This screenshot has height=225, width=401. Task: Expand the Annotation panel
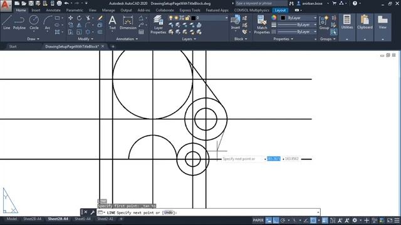pos(127,39)
